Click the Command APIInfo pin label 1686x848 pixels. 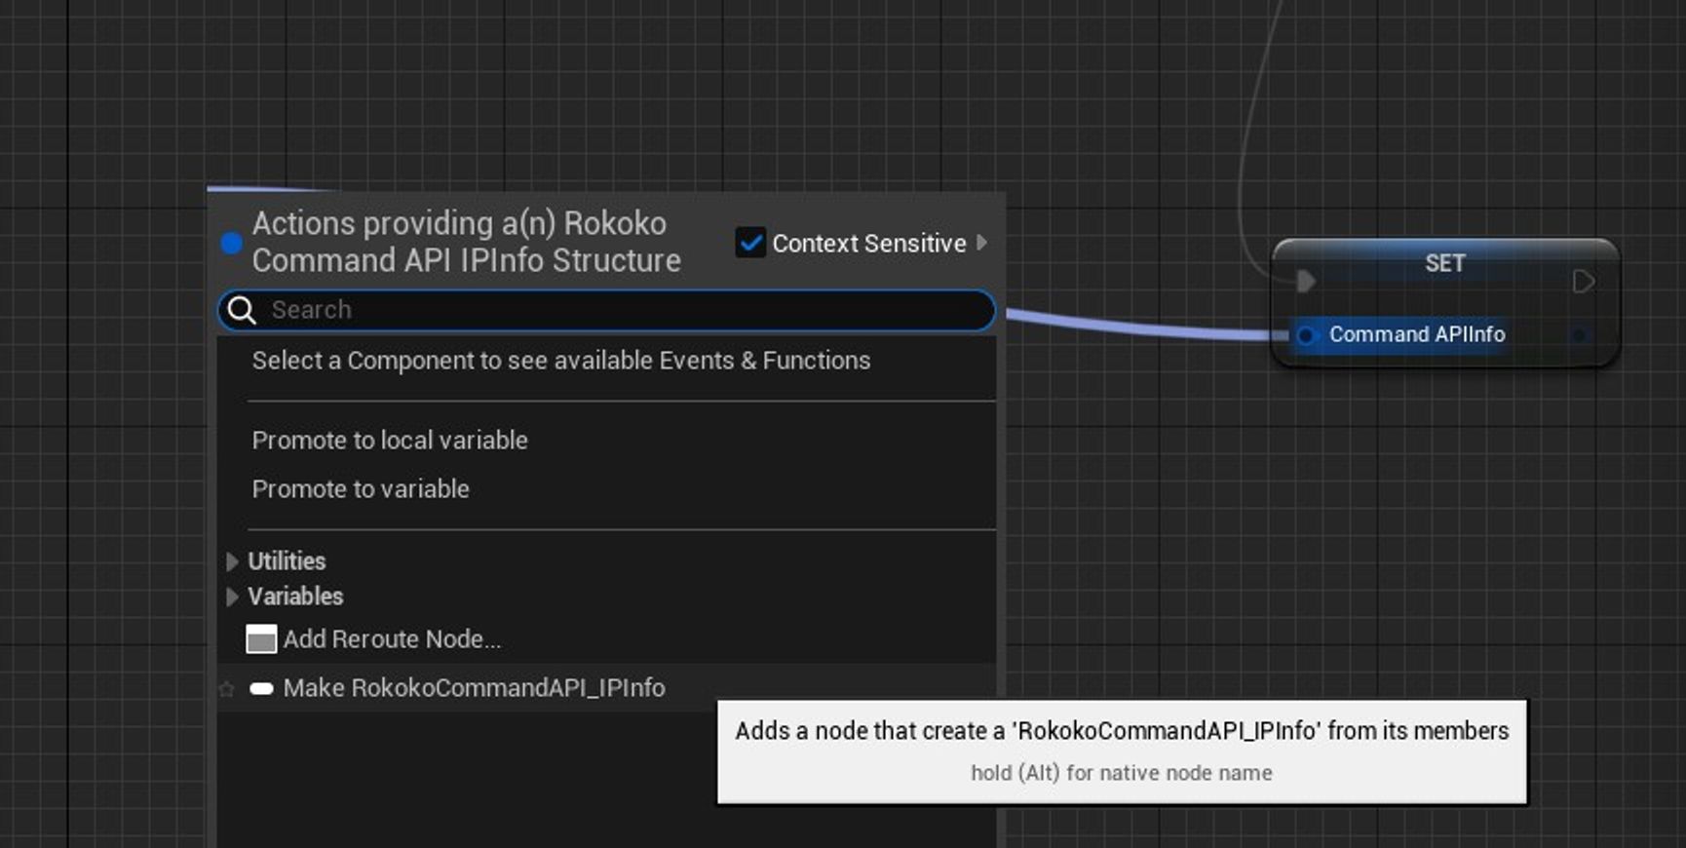tap(1417, 334)
